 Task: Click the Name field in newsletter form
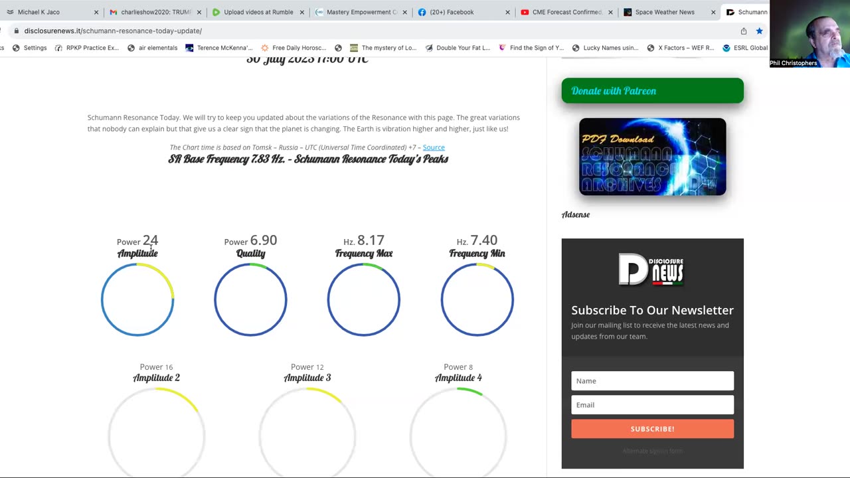[652, 380]
